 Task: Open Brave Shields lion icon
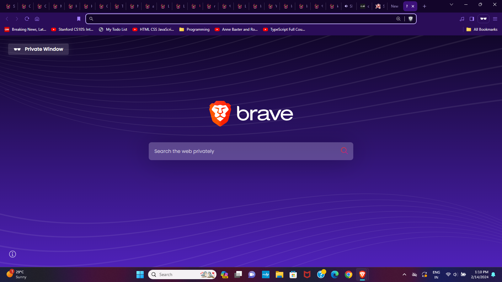tap(410, 19)
